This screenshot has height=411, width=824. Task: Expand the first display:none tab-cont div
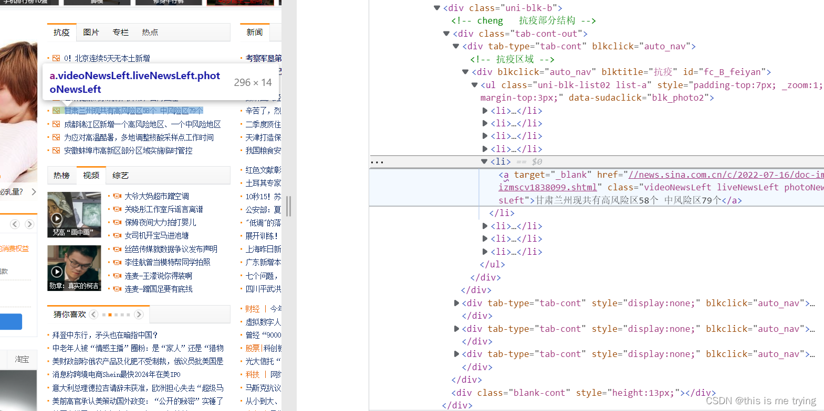(x=456, y=303)
